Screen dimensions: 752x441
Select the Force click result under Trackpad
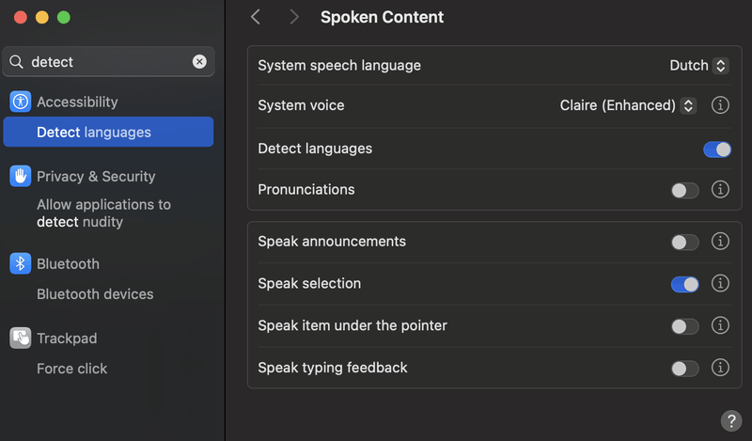click(x=72, y=369)
